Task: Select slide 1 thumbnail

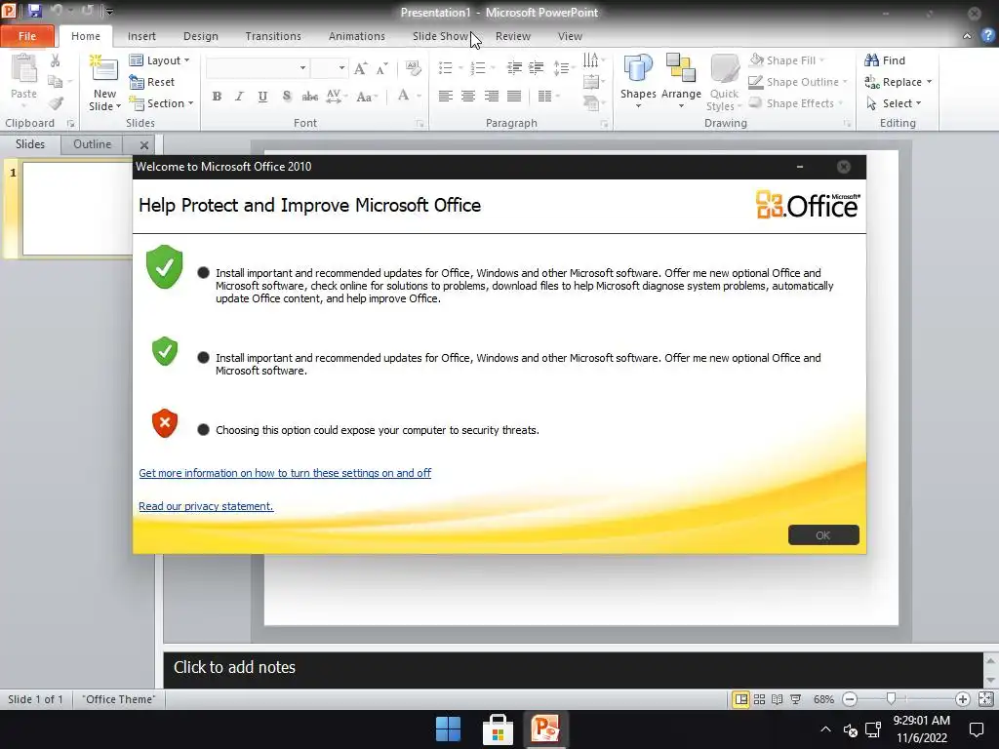Action: [76, 209]
